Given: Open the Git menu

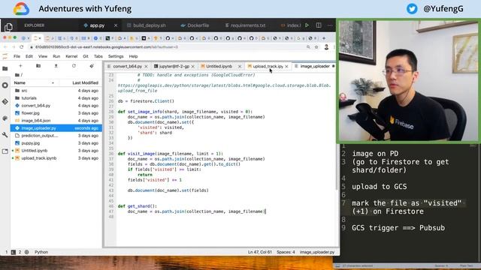Looking at the screenshot, I should [86, 56].
